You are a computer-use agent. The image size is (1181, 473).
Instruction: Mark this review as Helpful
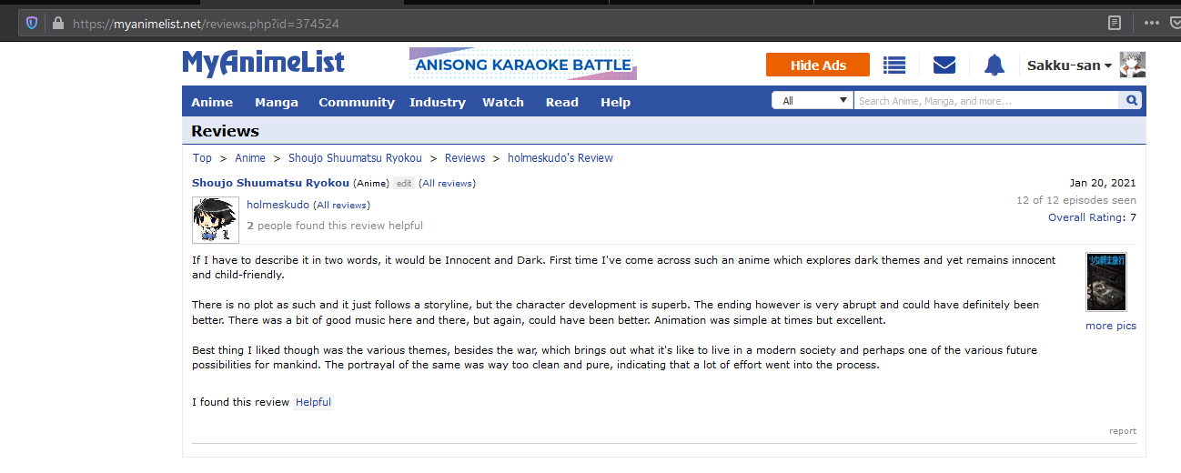point(313,402)
